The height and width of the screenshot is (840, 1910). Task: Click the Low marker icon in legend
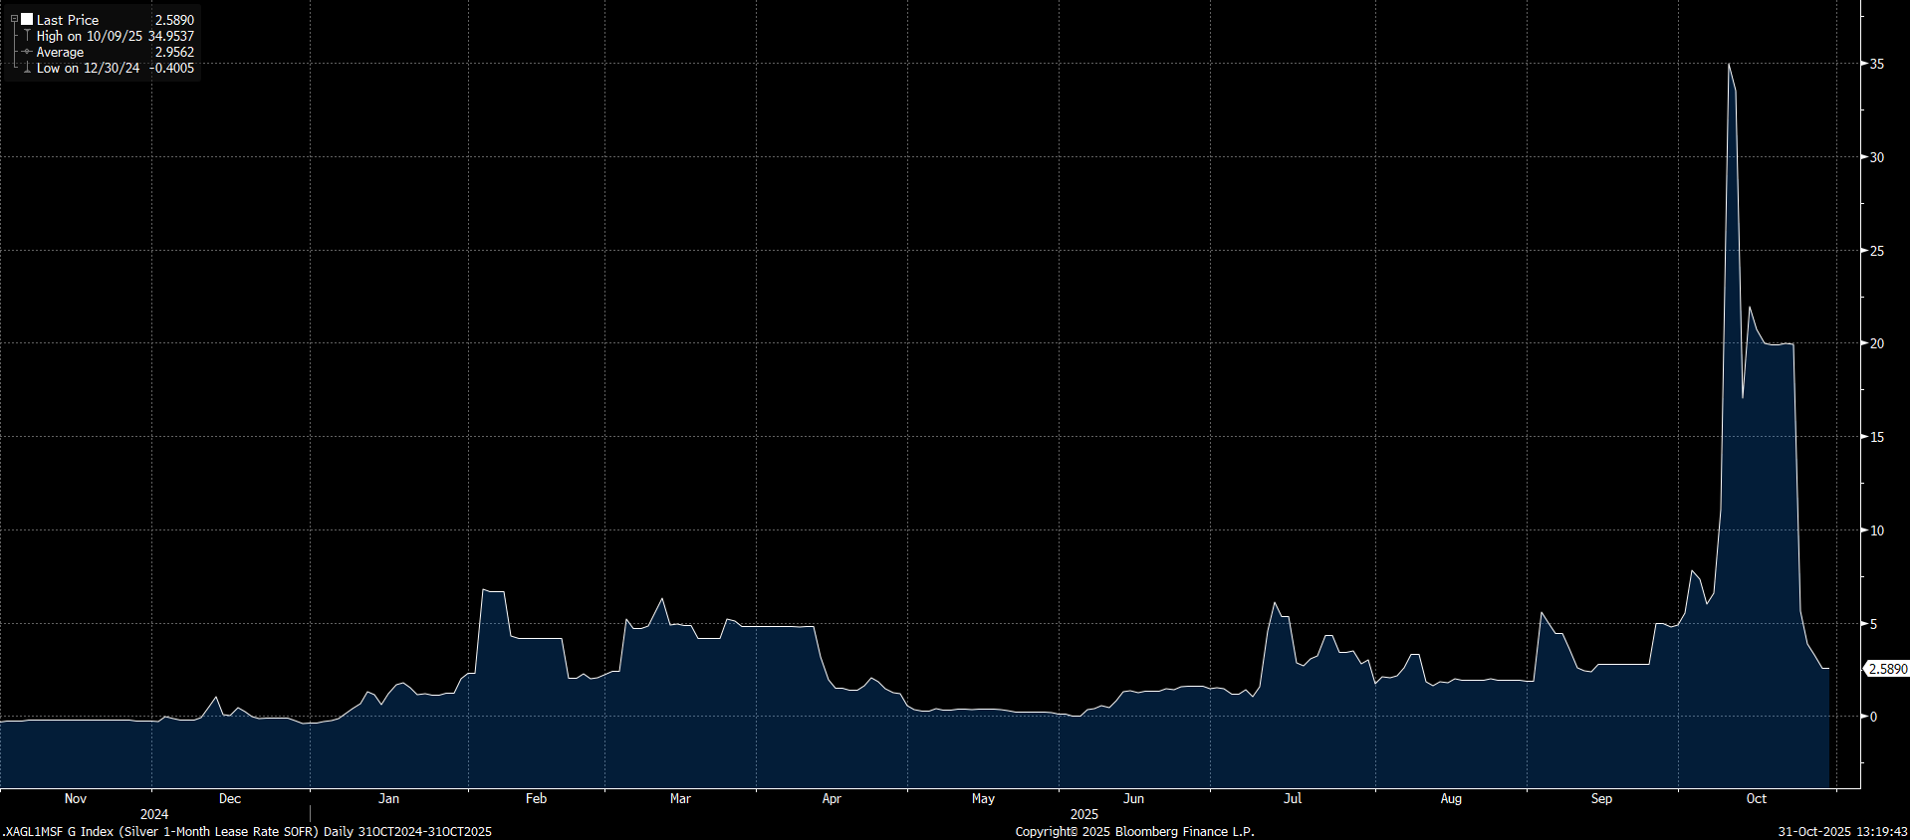pyautogui.click(x=27, y=69)
